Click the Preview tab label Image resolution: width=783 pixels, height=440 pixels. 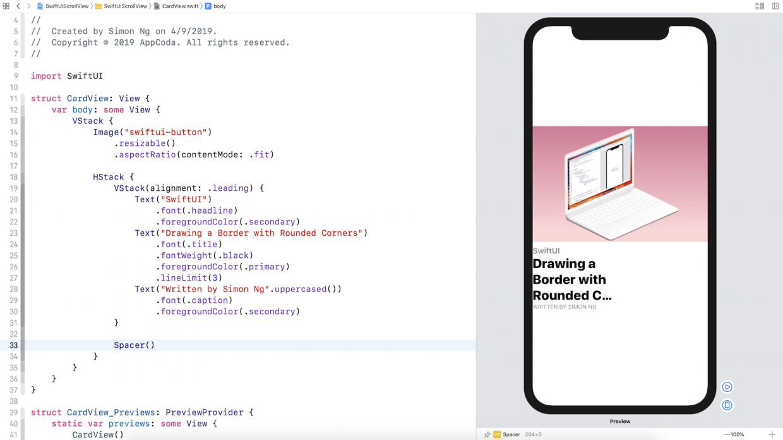(619, 421)
